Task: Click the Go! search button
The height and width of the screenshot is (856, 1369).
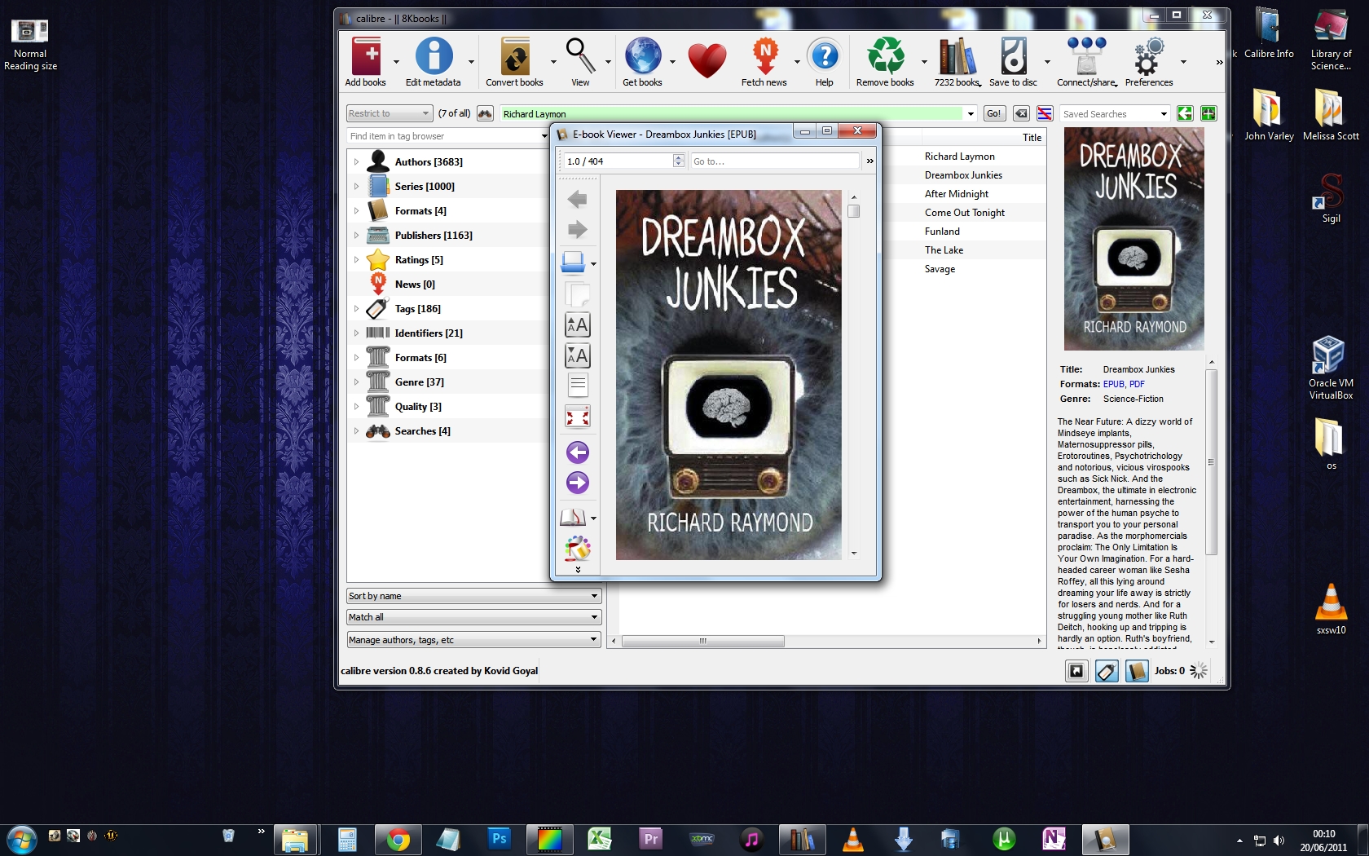Action: coord(994,113)
